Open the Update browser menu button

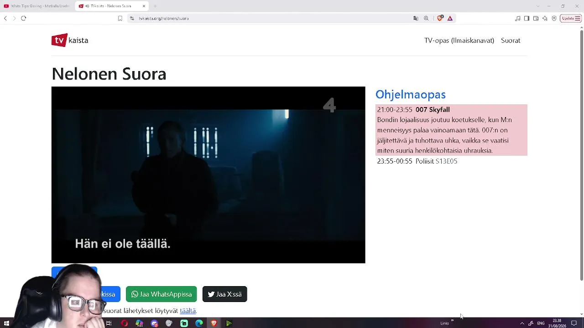pyautogui.click(x=571, y=18)
